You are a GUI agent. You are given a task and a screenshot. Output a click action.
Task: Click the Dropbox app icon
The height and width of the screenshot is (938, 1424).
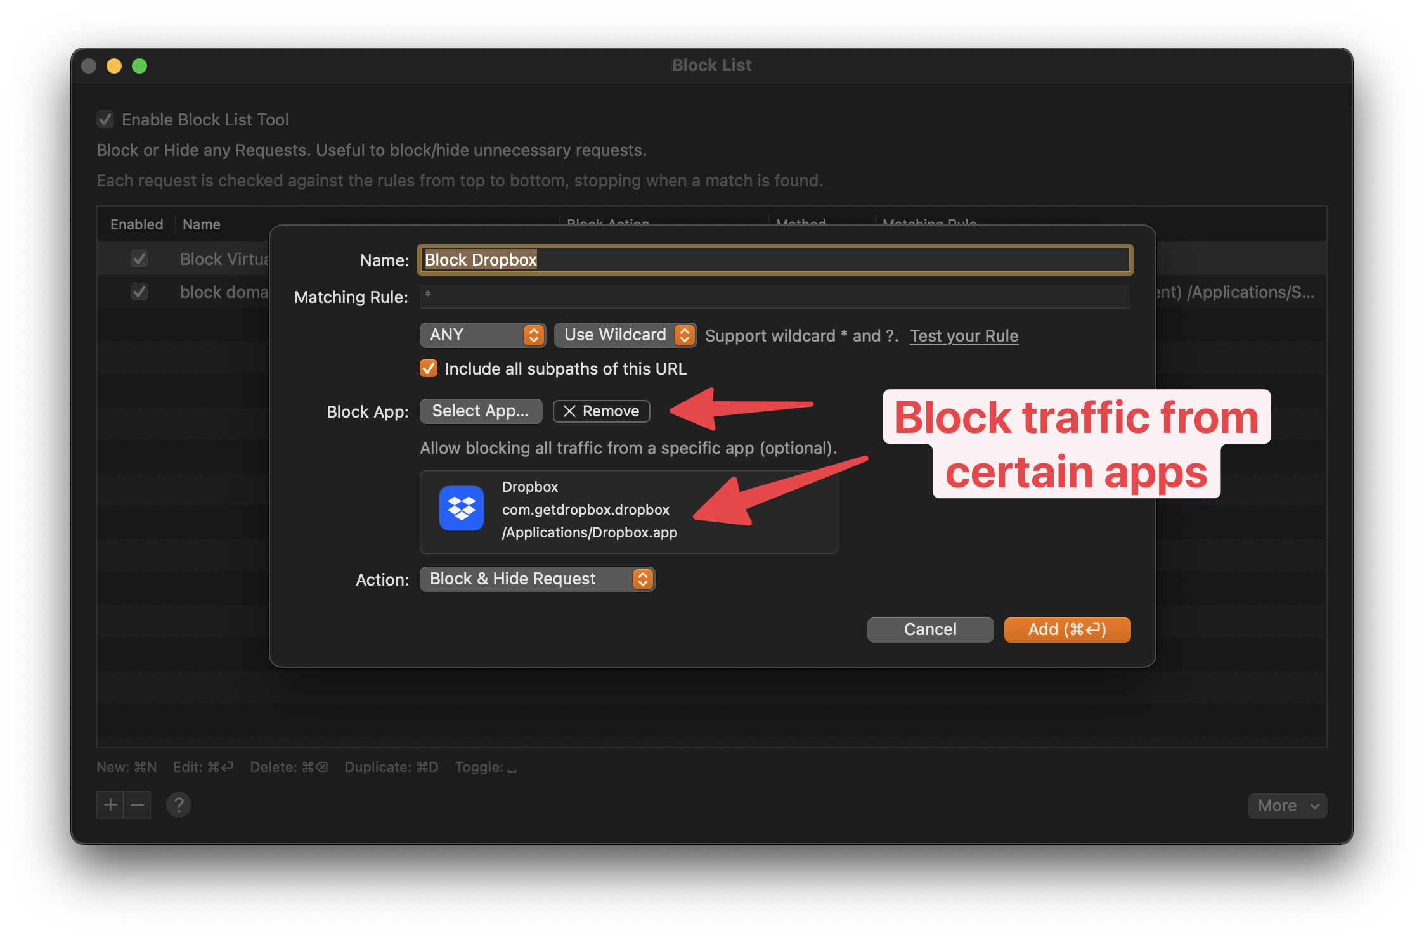tap(461, 508)
